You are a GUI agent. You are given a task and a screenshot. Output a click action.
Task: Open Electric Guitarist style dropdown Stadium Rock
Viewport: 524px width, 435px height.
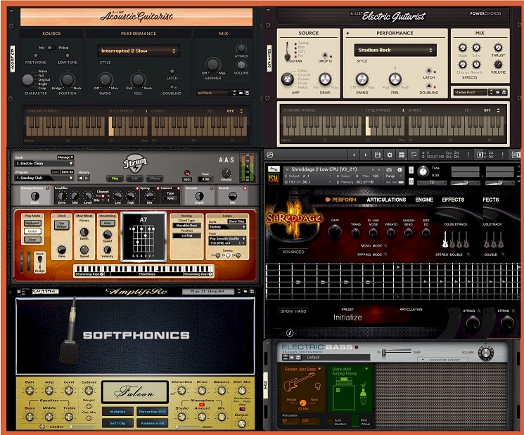tap(395, 50)
